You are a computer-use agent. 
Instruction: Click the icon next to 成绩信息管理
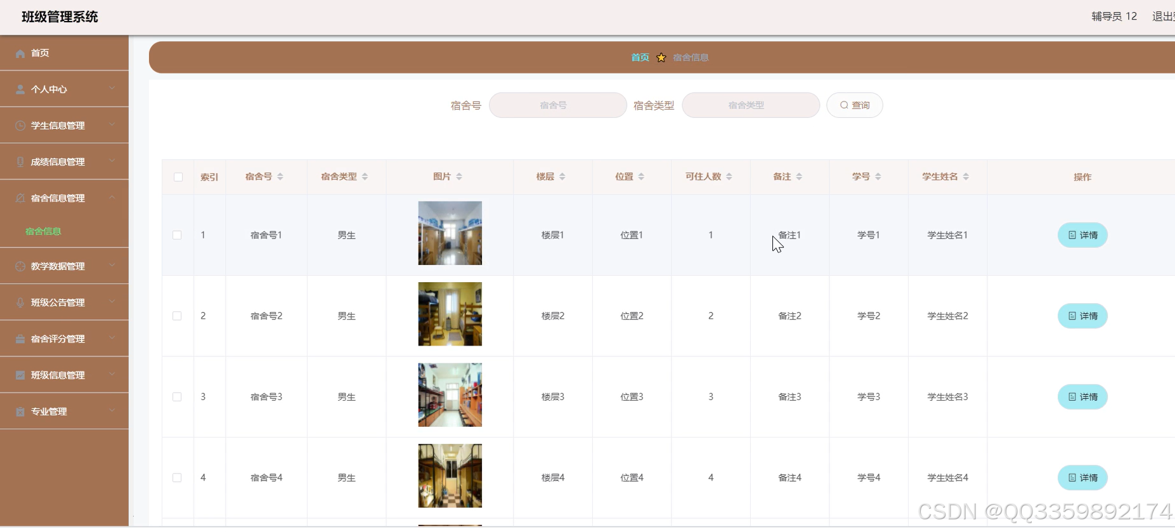pyautogui.click(x=20, y=162)
